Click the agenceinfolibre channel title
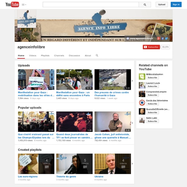Screen dimensions: 187x187 pyautogui.click(x=31, y=47)
